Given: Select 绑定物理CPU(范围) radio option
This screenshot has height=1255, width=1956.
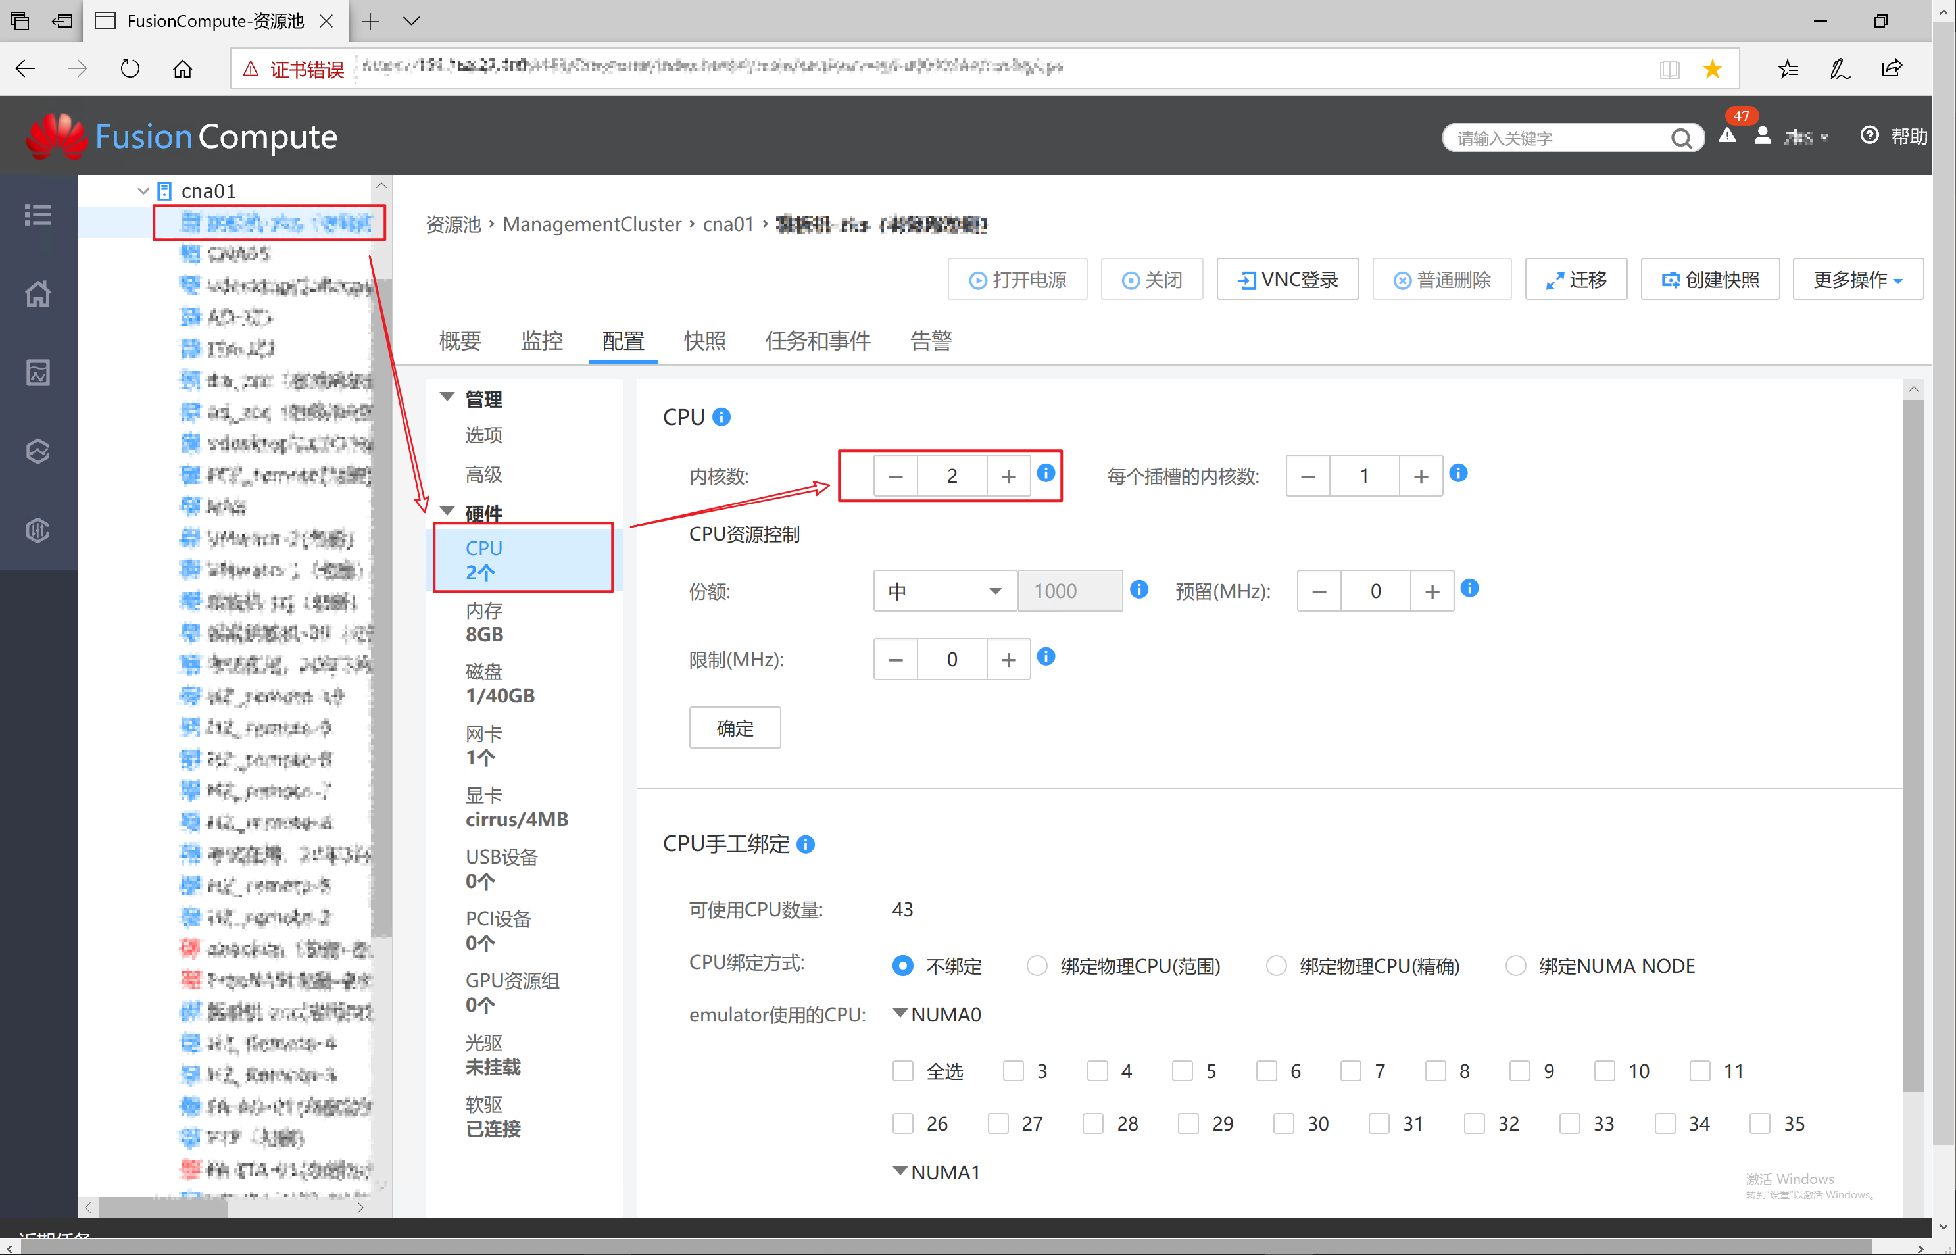Looking at the screenshot, I should tap(1037, 966).
